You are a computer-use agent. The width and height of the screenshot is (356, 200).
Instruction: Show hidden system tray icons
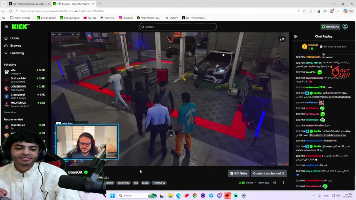pyautogui.click(x=313, y=196)
